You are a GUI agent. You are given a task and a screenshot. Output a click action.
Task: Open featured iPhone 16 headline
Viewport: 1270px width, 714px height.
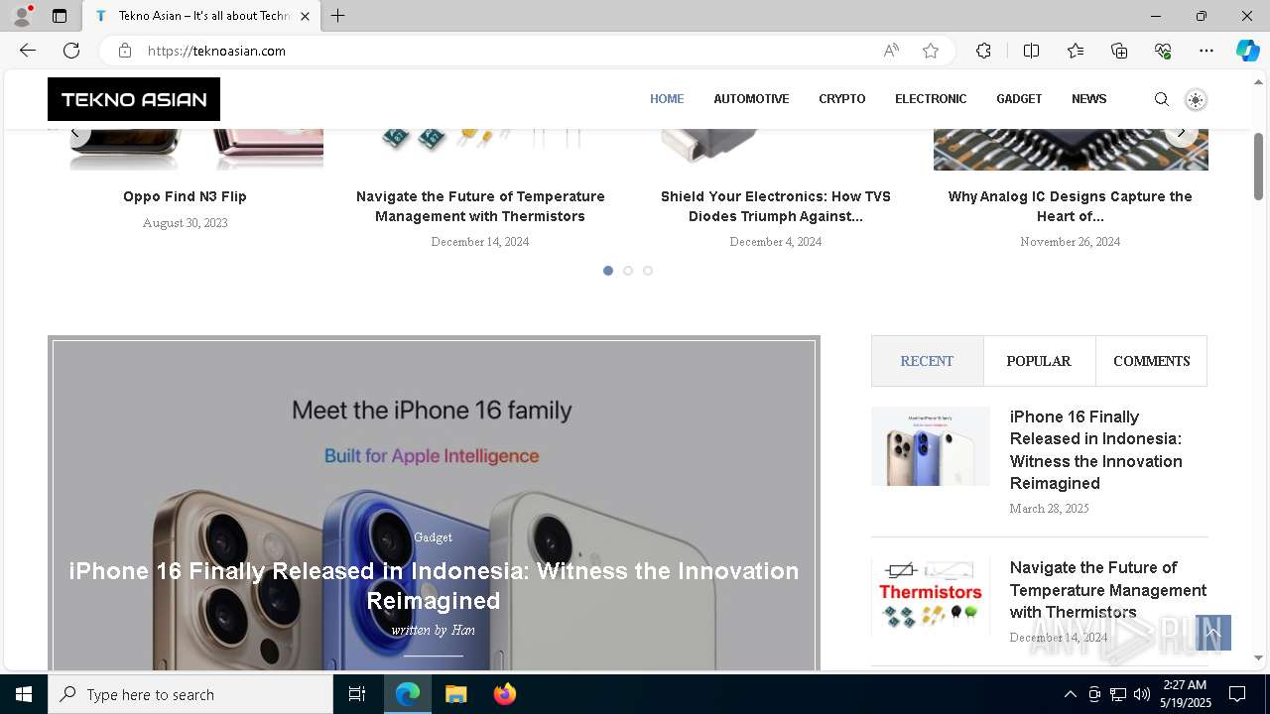[x=434, y=585]
